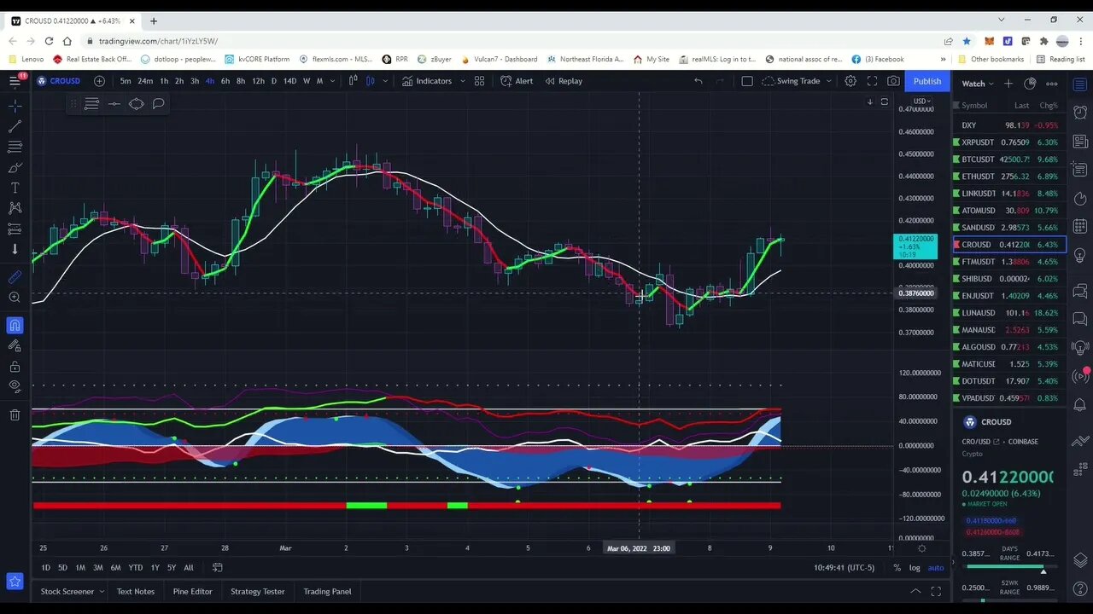
Task: Toggle lock all drawing tools
Action: pos(15,367)
